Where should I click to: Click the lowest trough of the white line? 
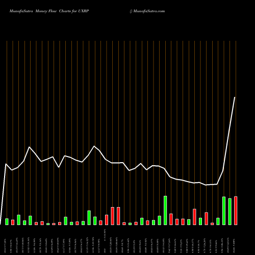[206, 185]
